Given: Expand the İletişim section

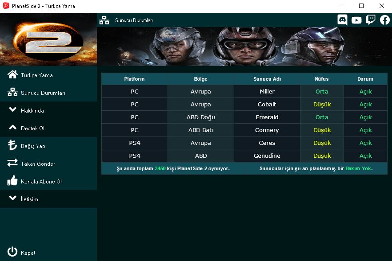Looking at the screenshot, I should 48,199.
